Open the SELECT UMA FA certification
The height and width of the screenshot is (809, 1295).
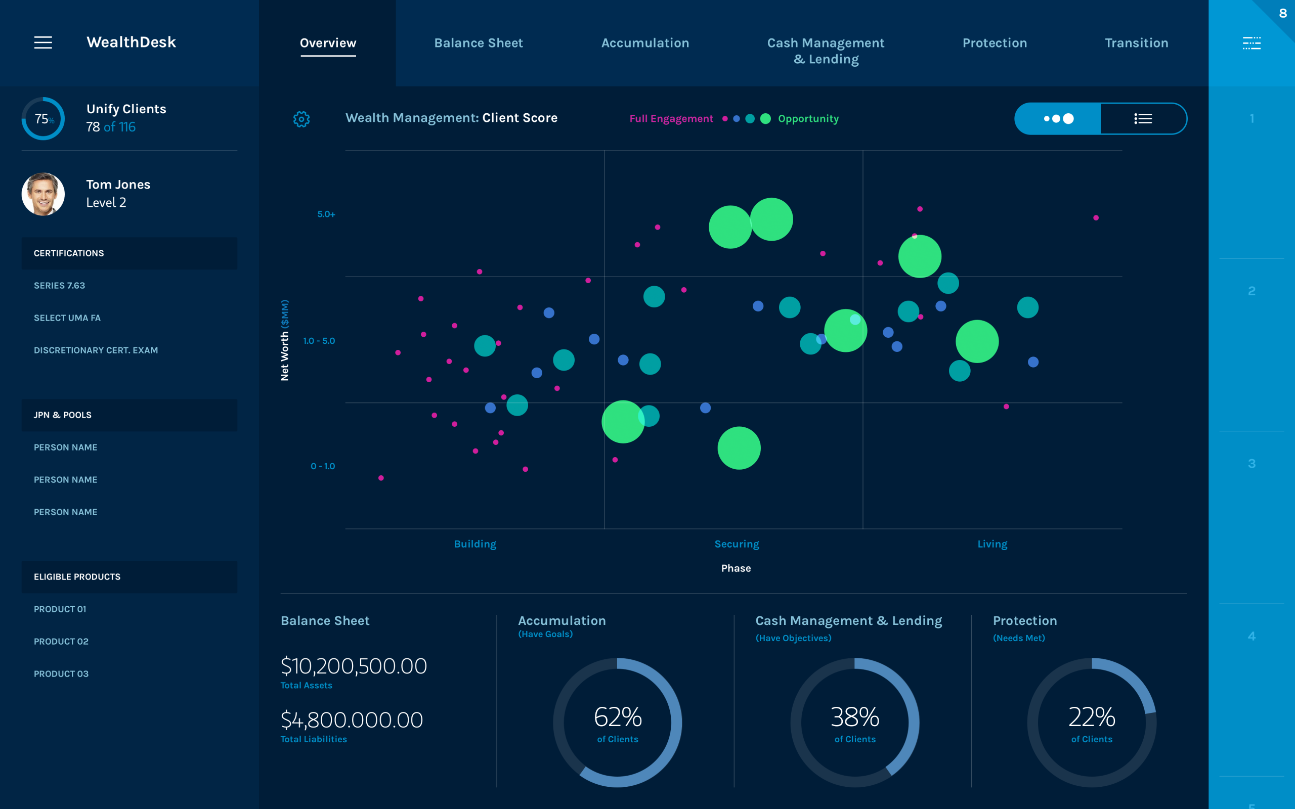point(67,318)
